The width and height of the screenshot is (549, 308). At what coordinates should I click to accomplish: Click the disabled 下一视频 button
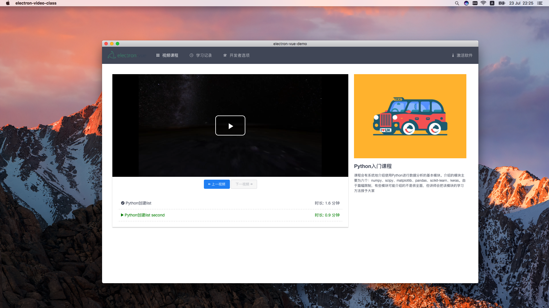tap(244, 184)
